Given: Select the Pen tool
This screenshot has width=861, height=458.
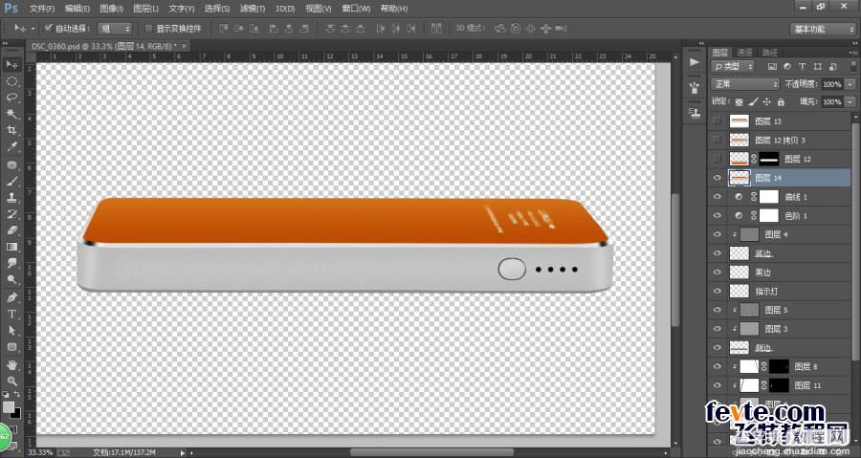Looking at the screenshot, I should click(x=12, y=297).
